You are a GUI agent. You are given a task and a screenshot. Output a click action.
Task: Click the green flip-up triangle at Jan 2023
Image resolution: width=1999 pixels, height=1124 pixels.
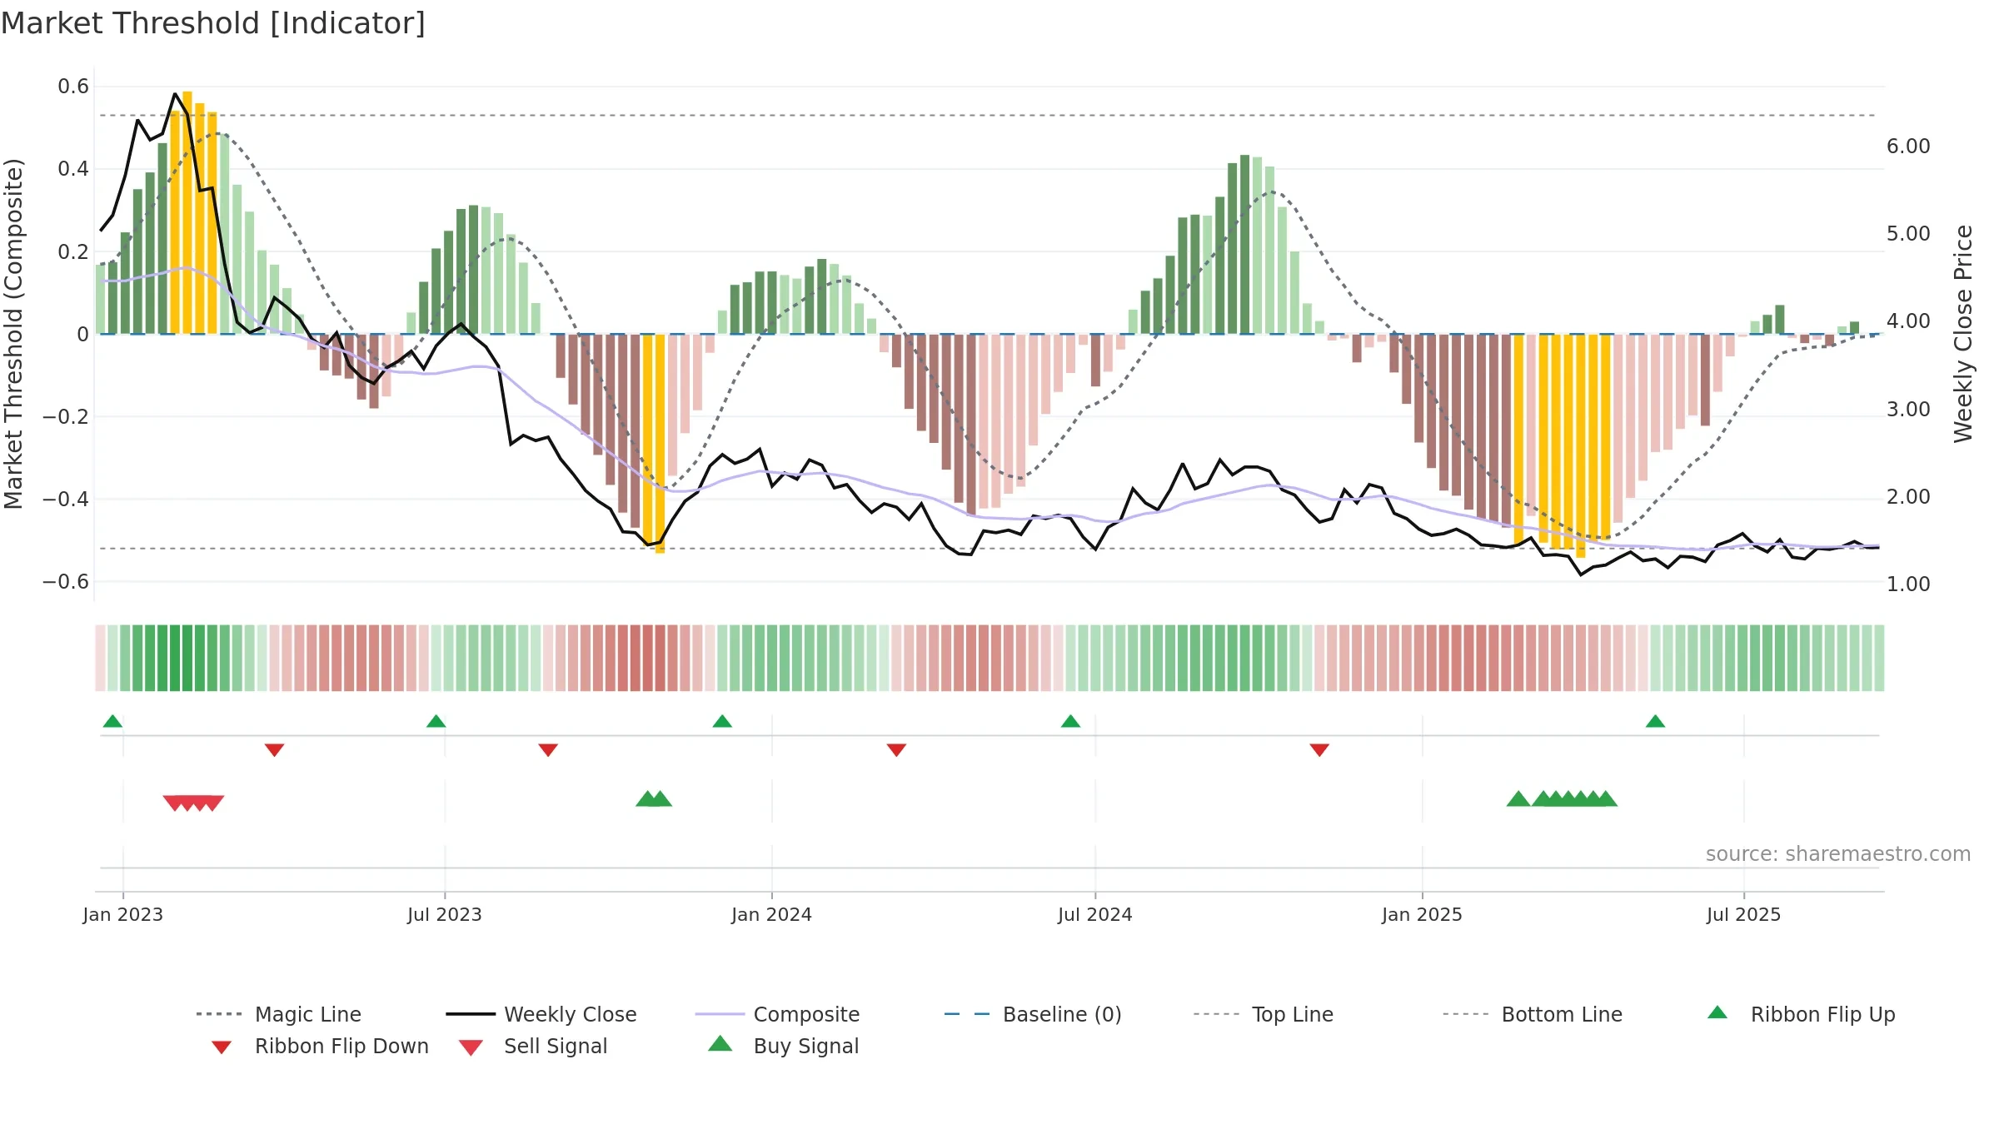[112, 721]
